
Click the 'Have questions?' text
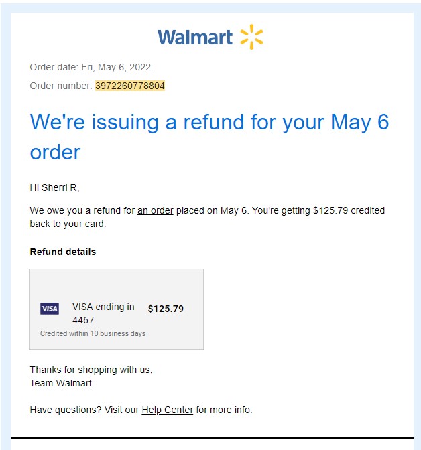[66, 410]
